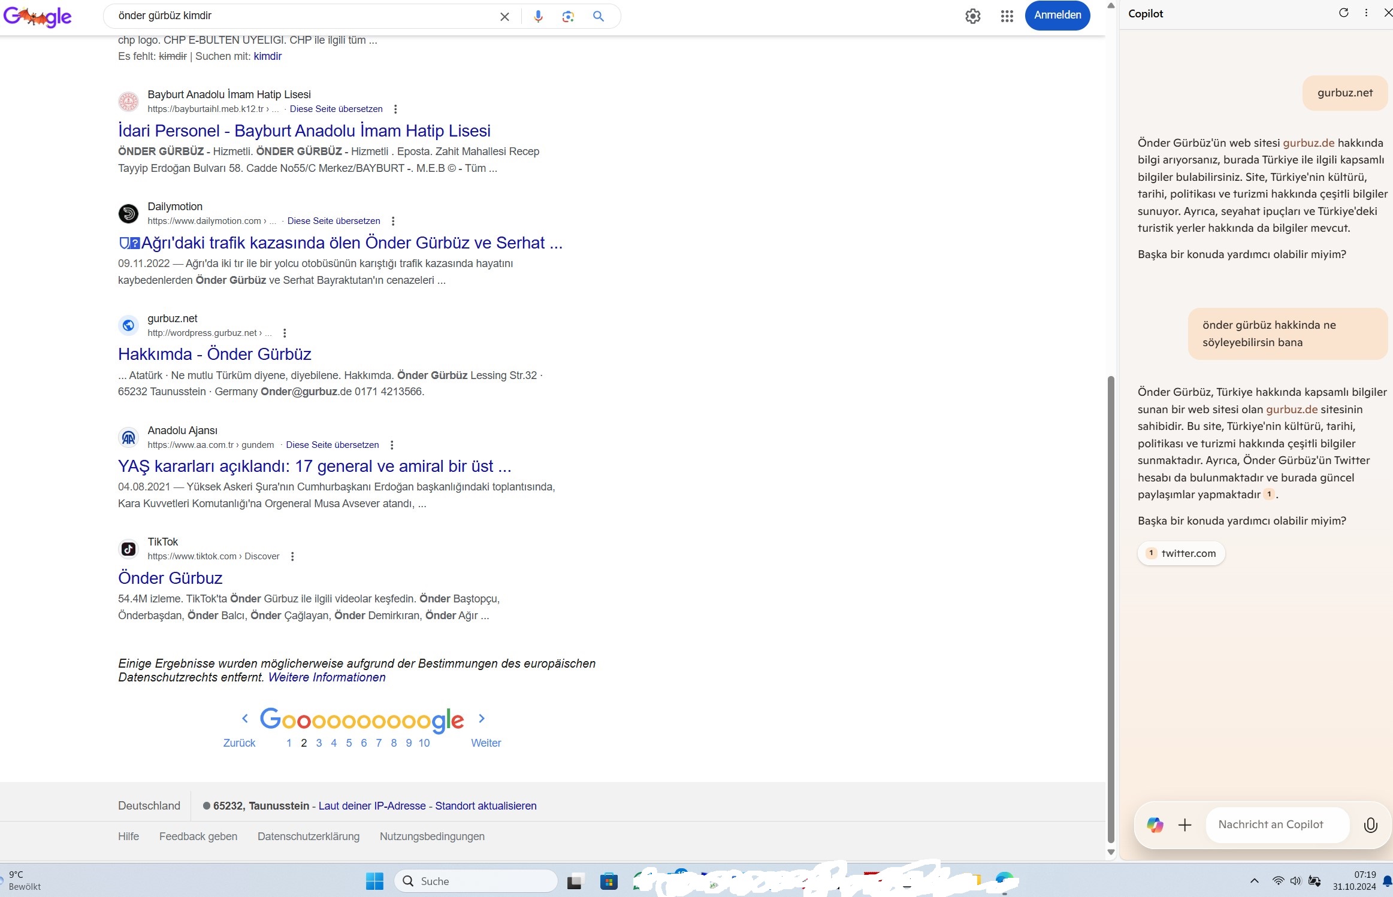Screen dimensions: 1393x897
Task: Submit search with magnifier icon
Action: [x=598, y=16]
